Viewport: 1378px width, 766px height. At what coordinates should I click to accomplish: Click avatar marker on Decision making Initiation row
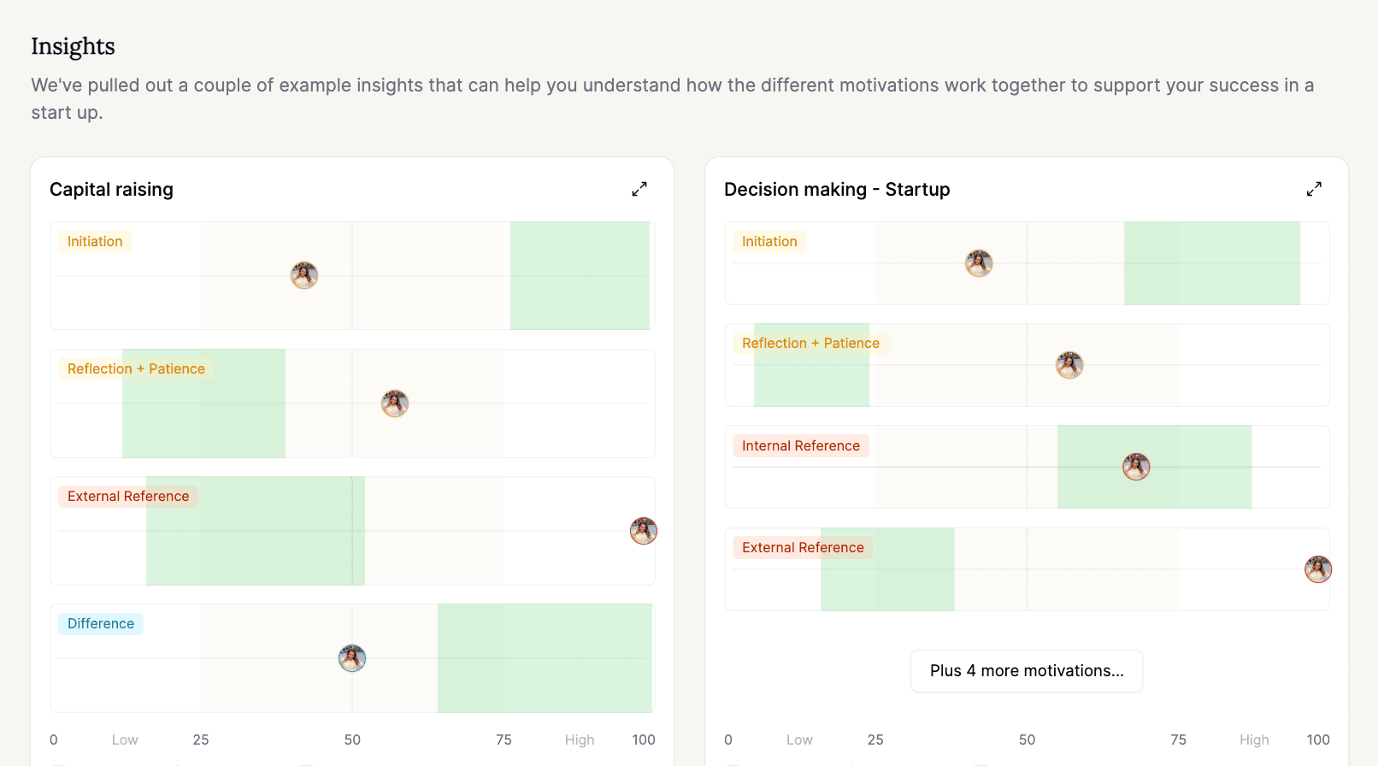click(979, 263)
